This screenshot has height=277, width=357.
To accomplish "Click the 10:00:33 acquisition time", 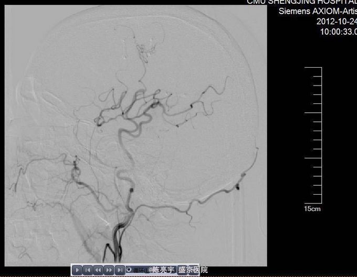I will (x=338, y=31).
